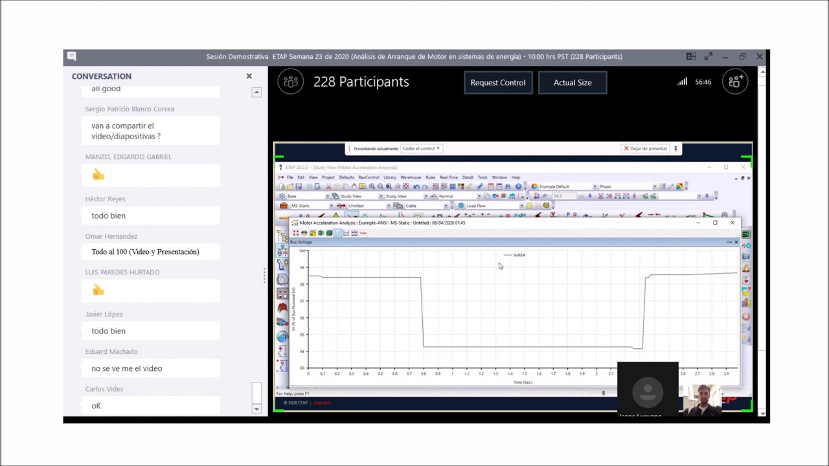This screenshot has width=829, height=466.
Task: Click the conversation scrollbar up arrow
Action: point(256,92)
